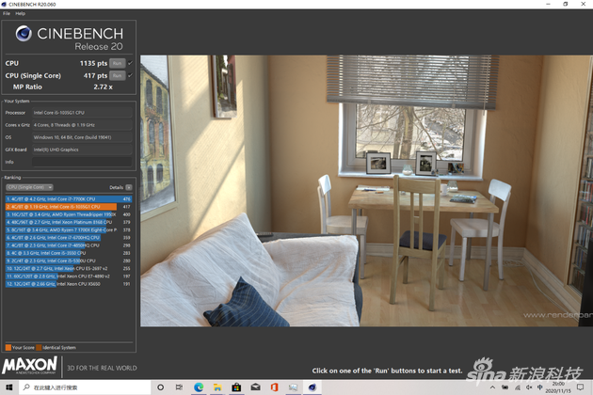
Task: Click the MP Ratio 2.72 x value
Action: click(103, 87)
